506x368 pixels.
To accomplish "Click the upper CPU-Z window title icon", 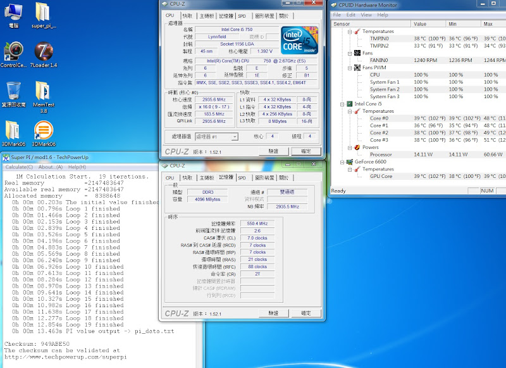I will (165, 4).
